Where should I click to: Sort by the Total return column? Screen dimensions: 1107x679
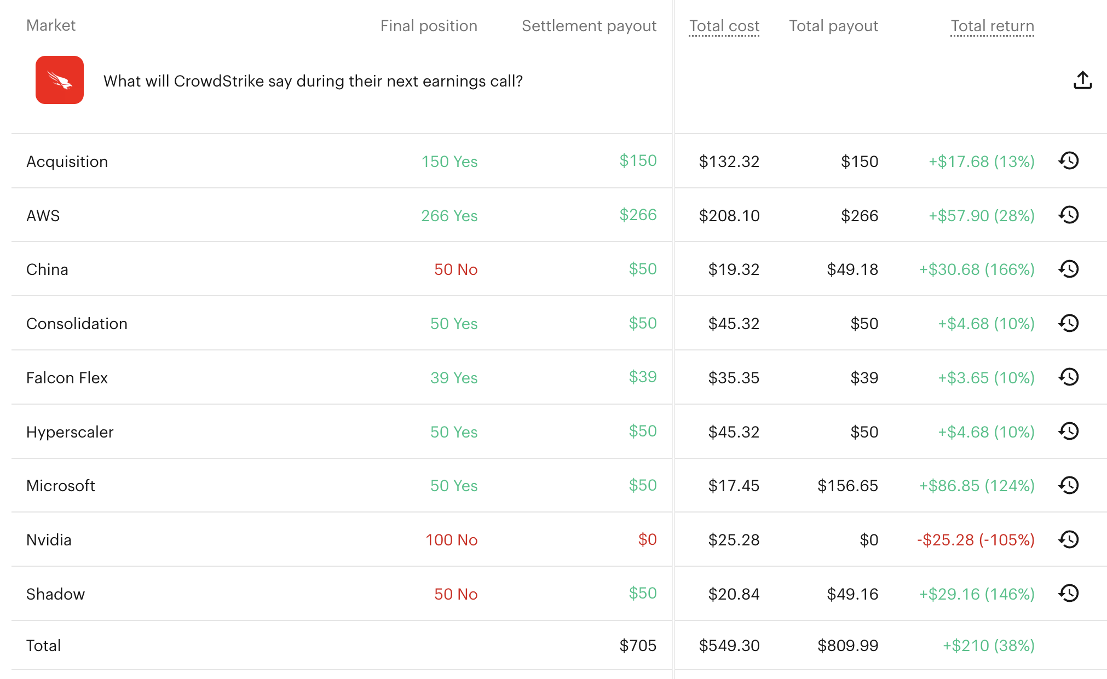(x=992, y=26)
